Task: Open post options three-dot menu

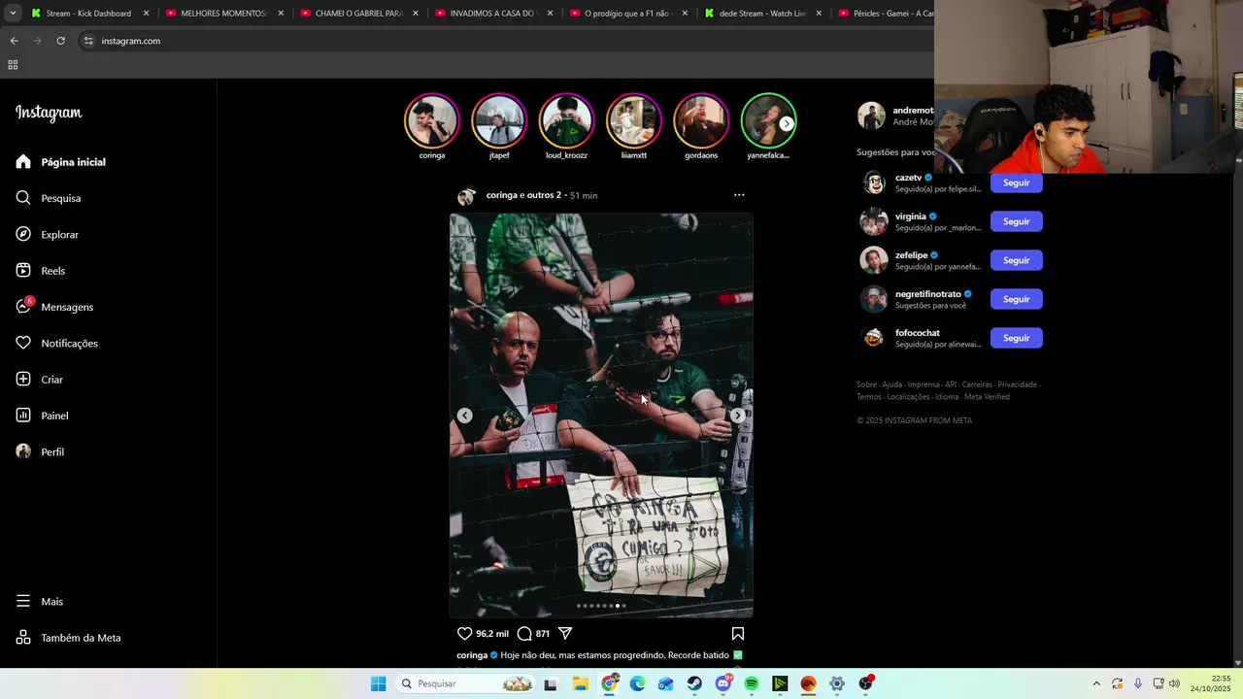Action: pyautogui.click(x=739, y=195)
